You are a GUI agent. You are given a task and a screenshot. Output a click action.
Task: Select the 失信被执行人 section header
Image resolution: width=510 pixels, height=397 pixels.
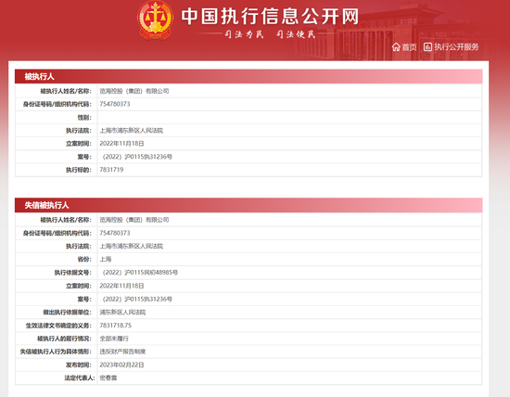[249, 205]
